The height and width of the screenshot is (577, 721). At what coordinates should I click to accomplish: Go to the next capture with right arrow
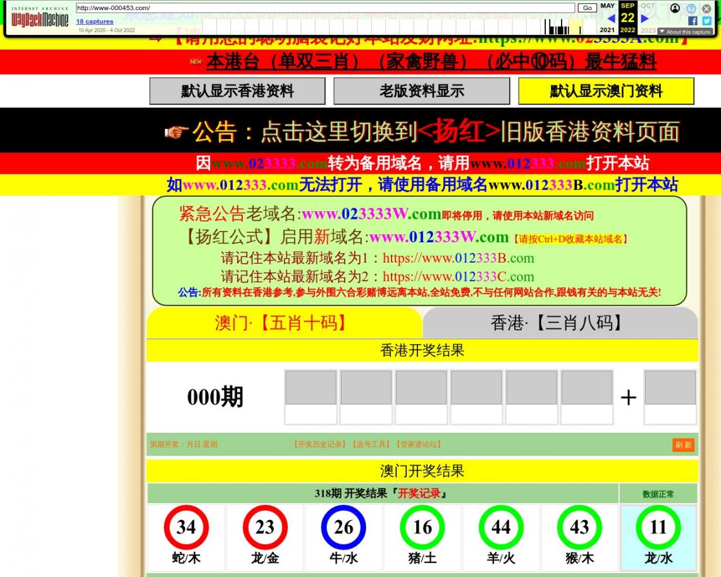(644, 18)
